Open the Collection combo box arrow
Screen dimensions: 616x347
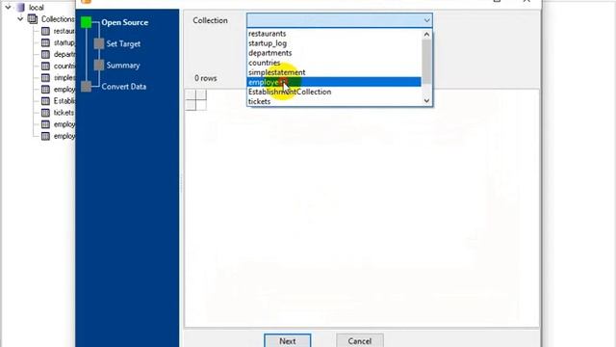(x=426, y=20)
